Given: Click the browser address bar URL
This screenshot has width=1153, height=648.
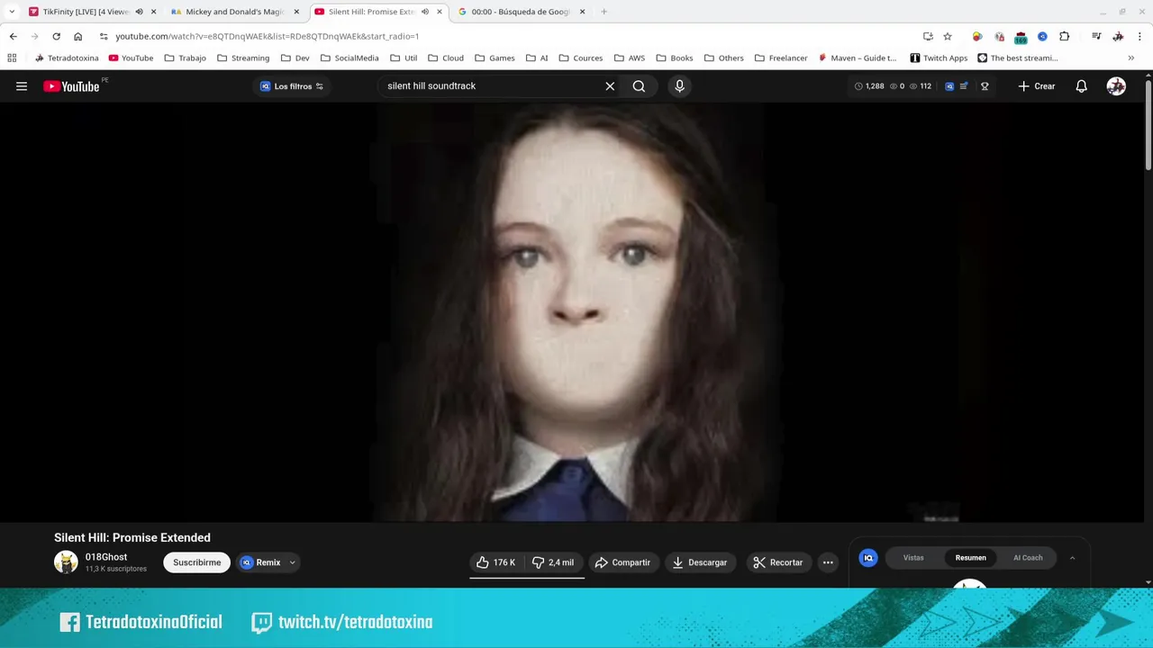Looking at the screenshot, I should 267,36.
